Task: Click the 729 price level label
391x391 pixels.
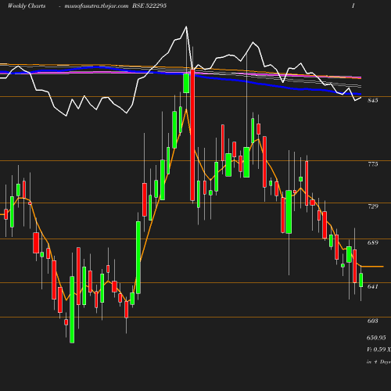Action: 373,206
